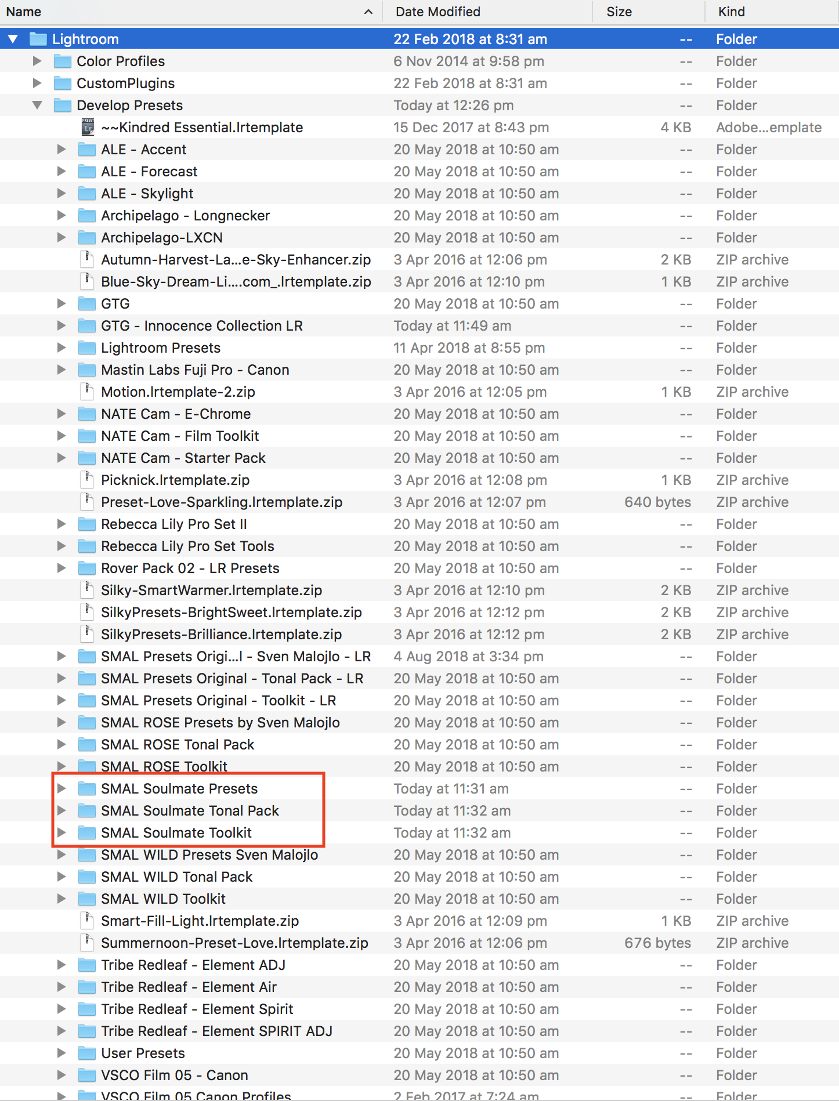
Task: Expand the User Presets folder triangle
Action: click(62, 1053)
